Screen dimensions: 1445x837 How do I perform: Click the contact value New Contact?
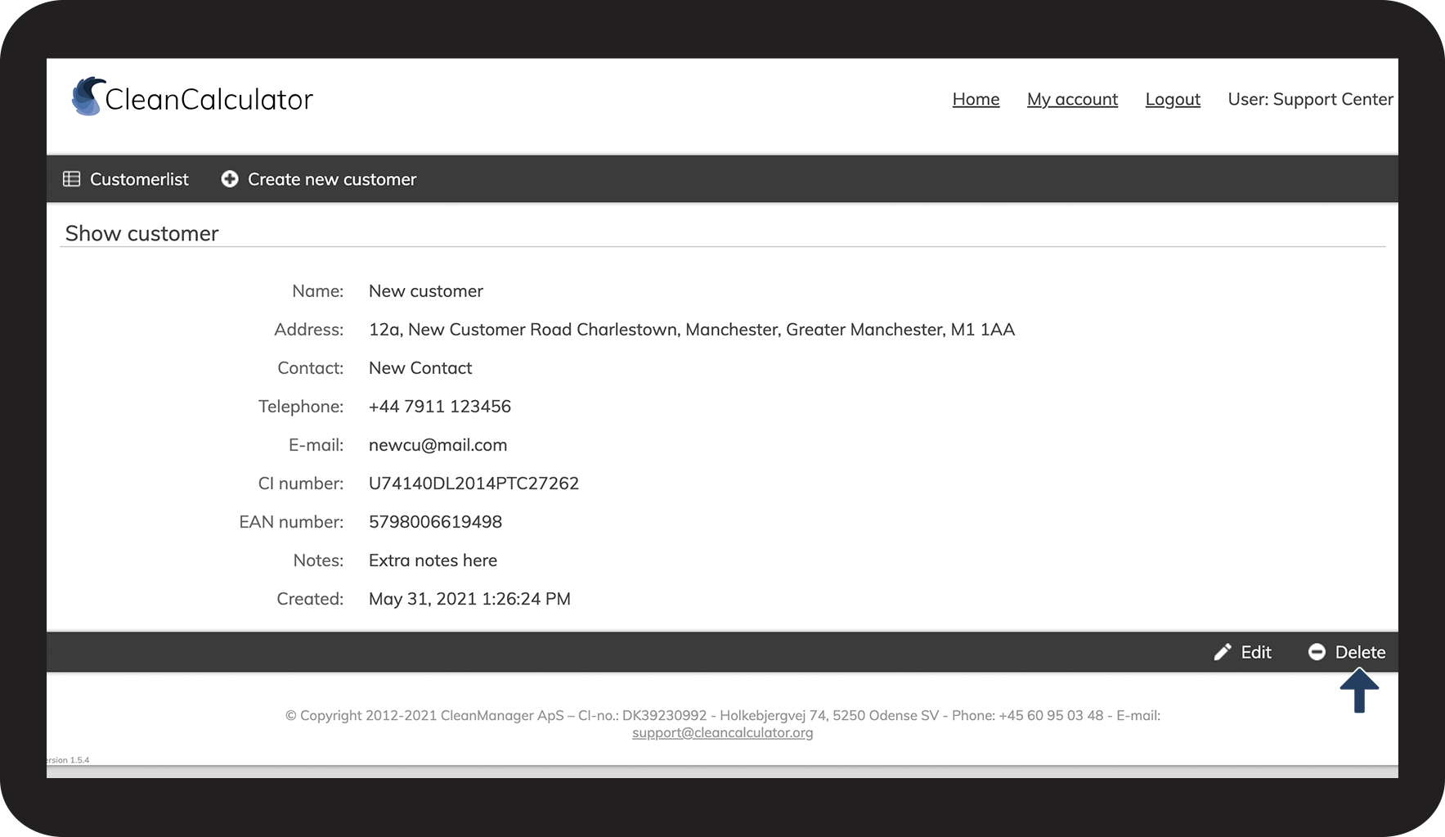(420, 368)
